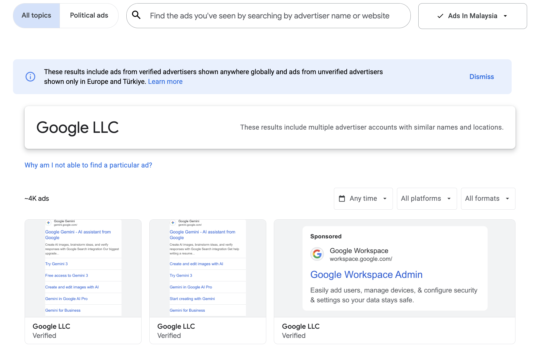Click 'Why am I not able to find a particular ad?'

pyautogui.click(x=88, y=165)
